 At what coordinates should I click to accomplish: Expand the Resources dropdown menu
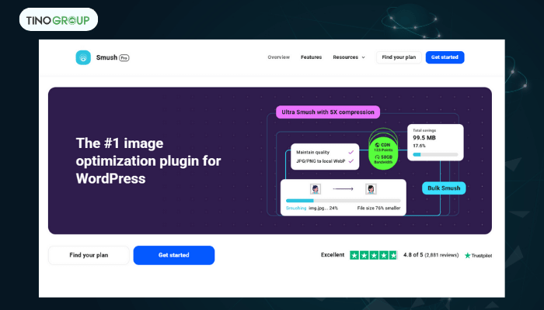click(349, 57)
